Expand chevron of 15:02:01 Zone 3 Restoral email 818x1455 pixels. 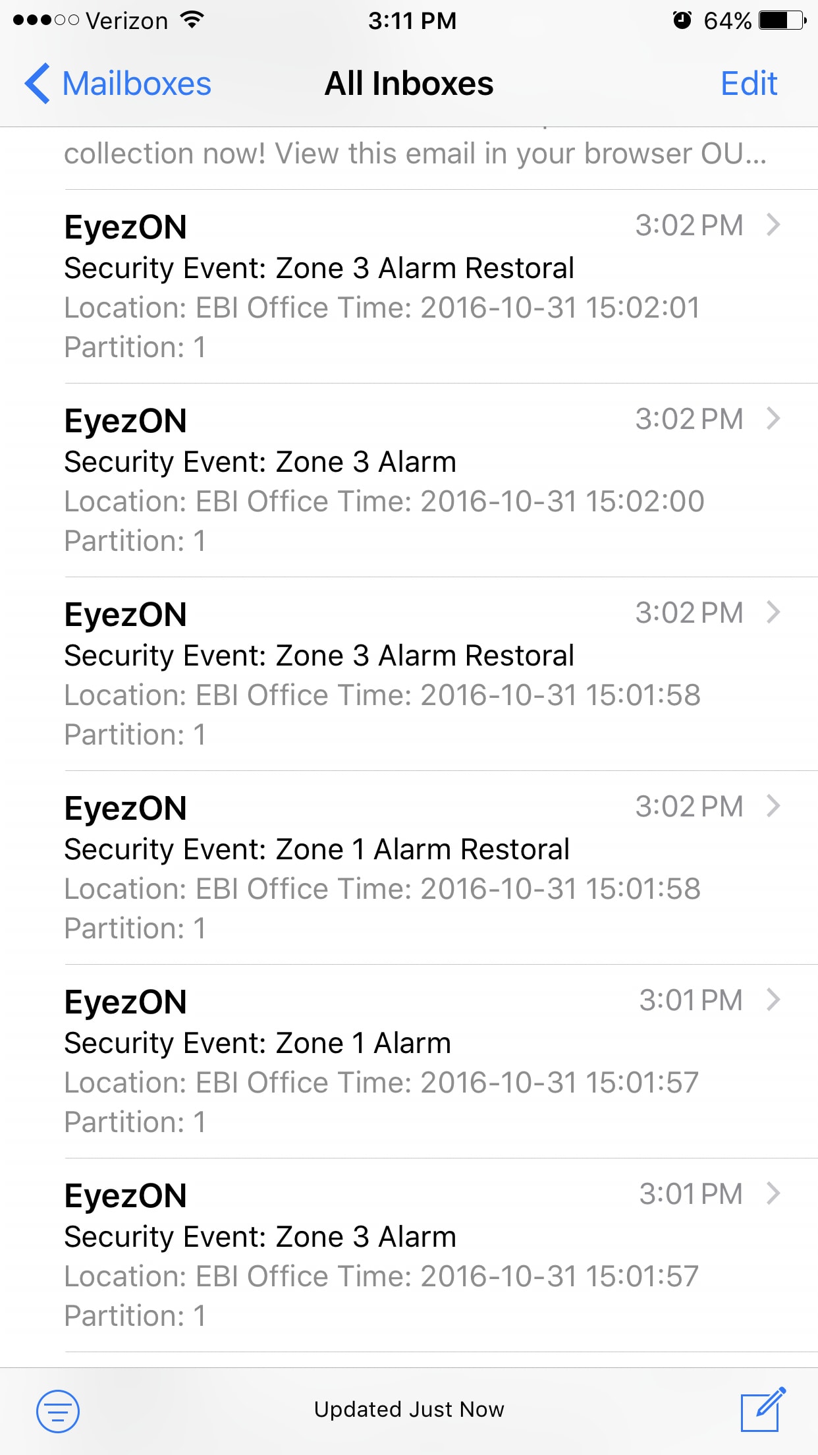coord(773,225)
